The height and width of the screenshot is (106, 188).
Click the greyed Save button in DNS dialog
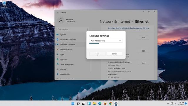tap(97, 54)
